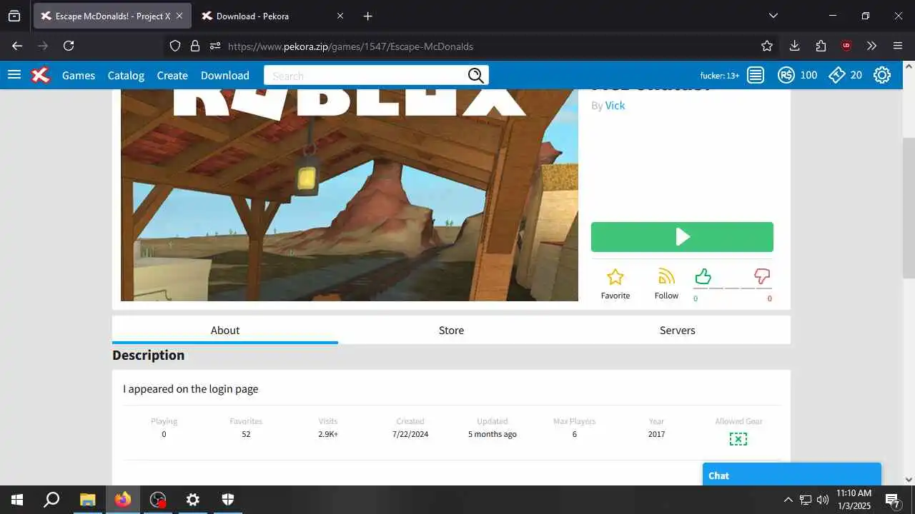Click the 100 Robux balance
This screenshot has width=915, height=514.
pos(808,75)
